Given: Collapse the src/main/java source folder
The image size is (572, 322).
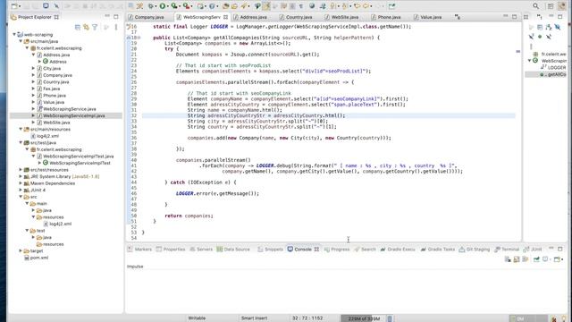Looking at the screenshot, I should [21, 41].
